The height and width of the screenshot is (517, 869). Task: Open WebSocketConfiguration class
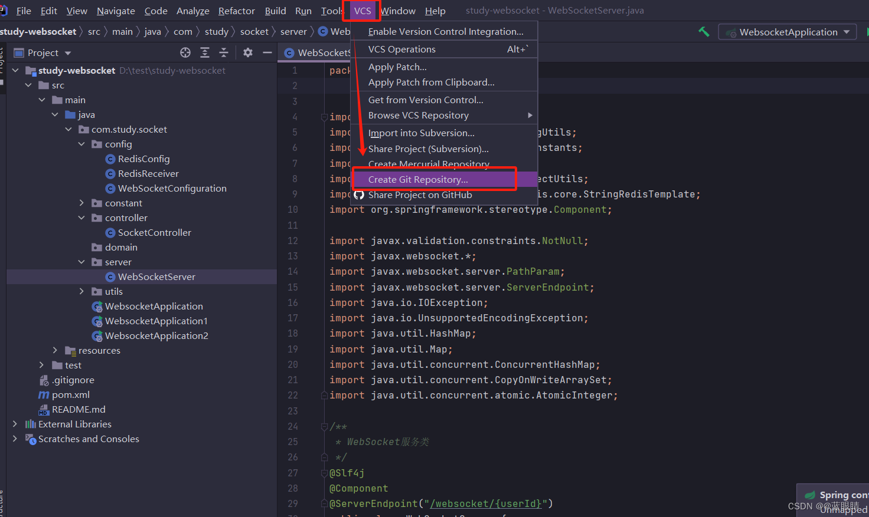pyautogui.click(x=172, y=188)
